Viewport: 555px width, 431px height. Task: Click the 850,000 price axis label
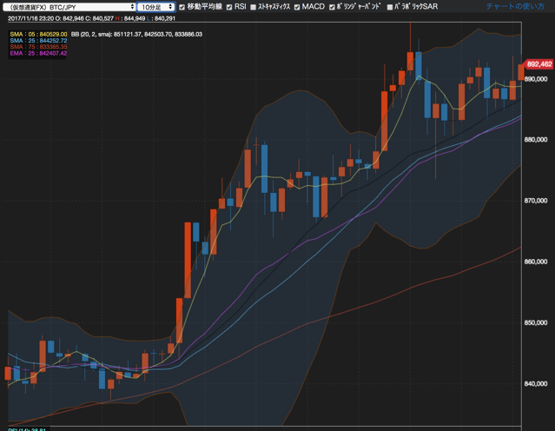coord(536,322)
